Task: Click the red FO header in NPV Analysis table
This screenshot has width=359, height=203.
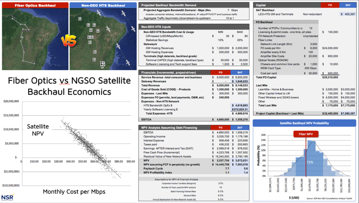Action: (221, 128)
